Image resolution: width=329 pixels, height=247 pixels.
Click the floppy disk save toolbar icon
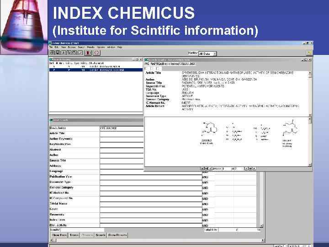[x=58, y=53]
